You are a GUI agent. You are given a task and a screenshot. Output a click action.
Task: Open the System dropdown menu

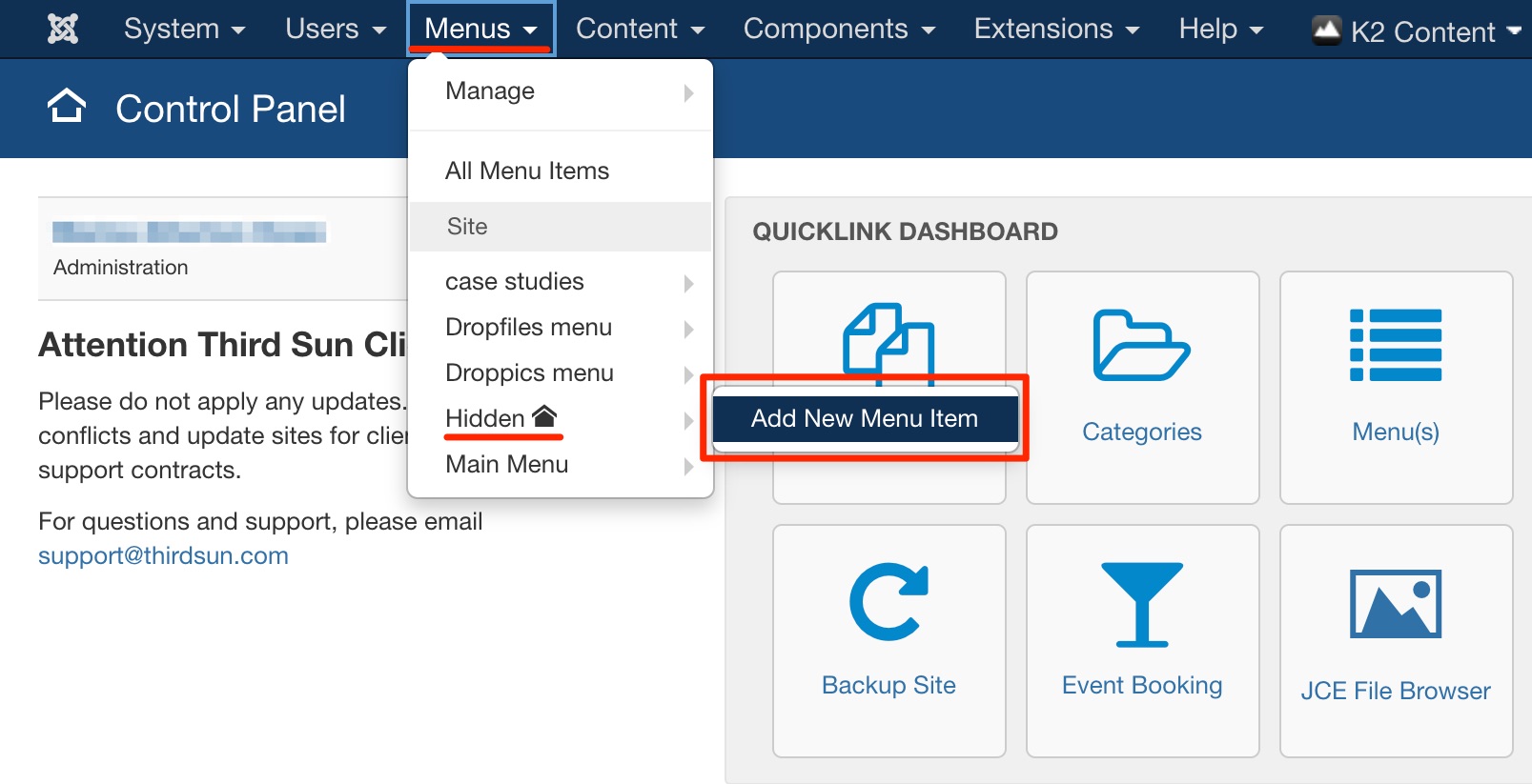coord(184,29)
